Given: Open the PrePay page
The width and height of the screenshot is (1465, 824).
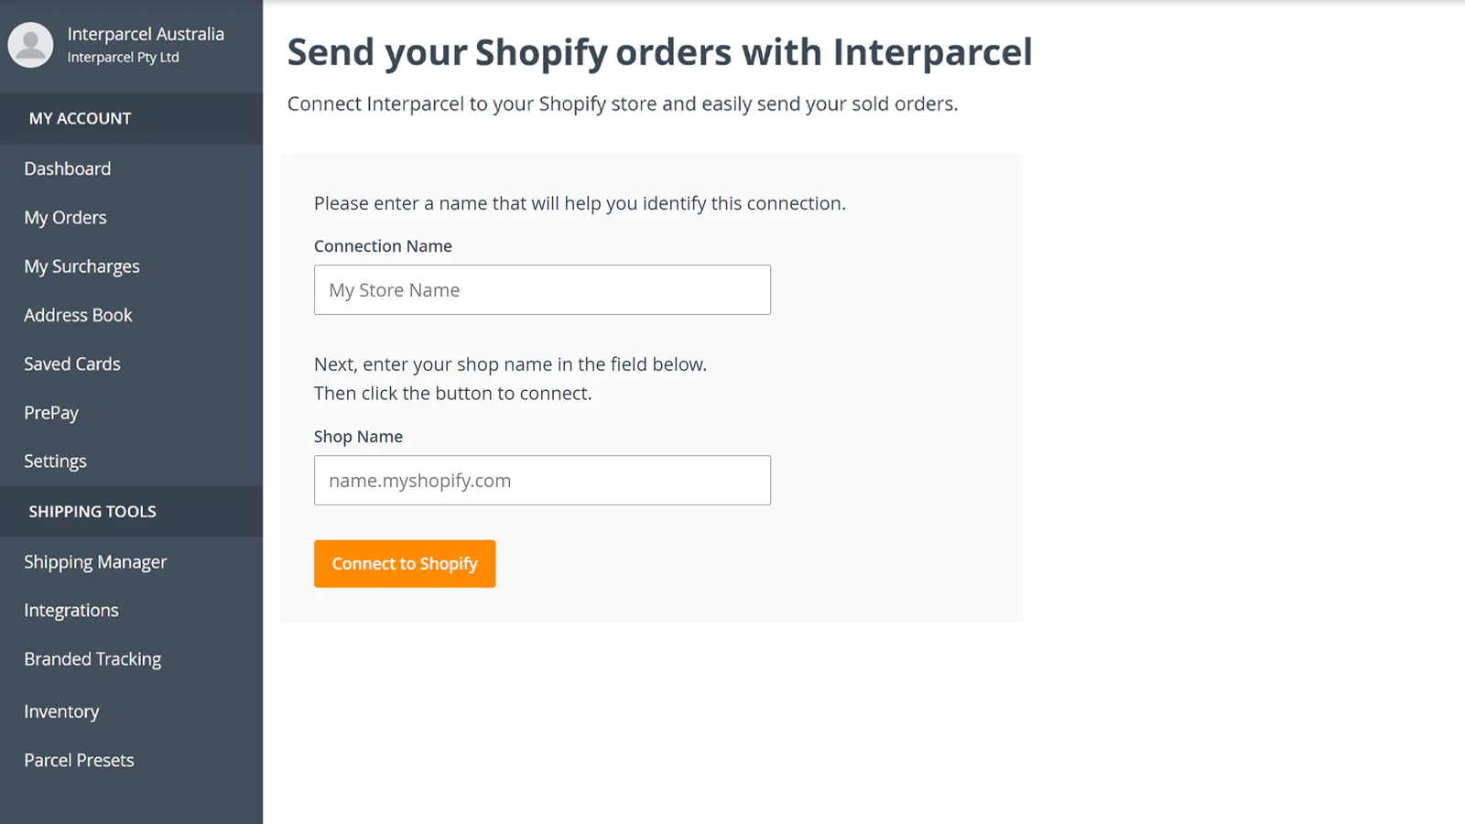Looking at the screenshot, I should [x=51, y=413].
